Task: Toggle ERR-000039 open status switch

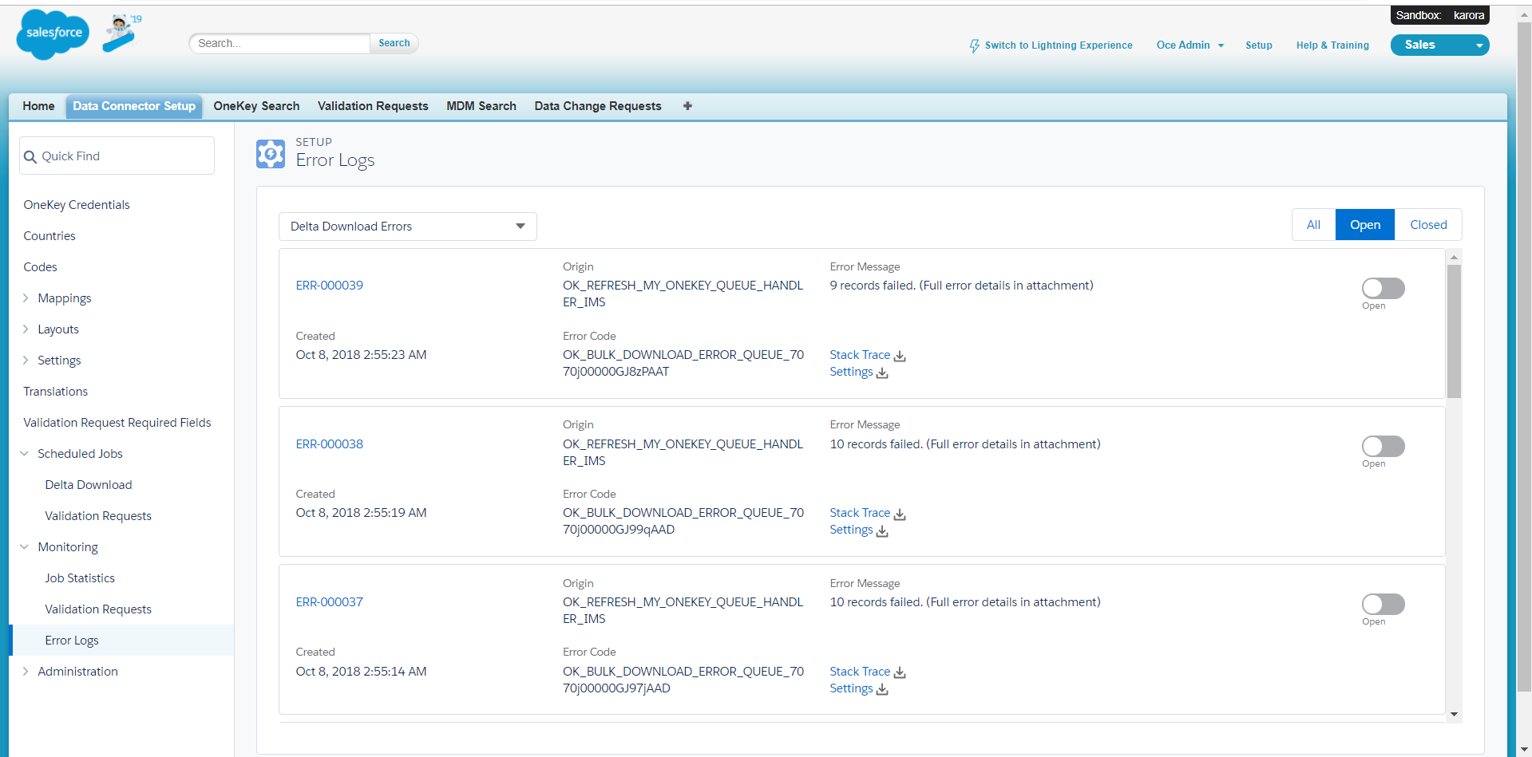Action: click(x=1383, y=288)
